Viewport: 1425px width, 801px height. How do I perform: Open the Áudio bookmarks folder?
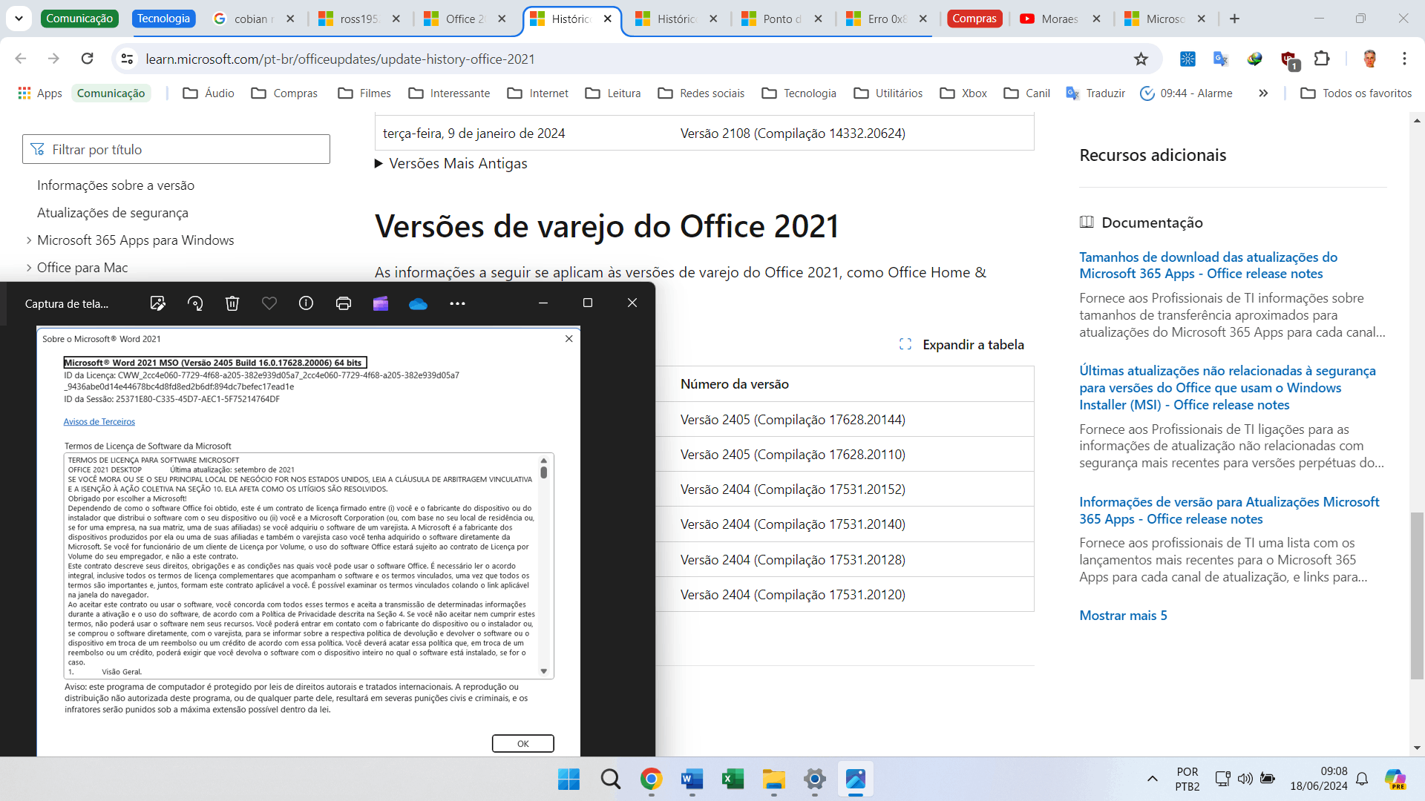point(209,93)
